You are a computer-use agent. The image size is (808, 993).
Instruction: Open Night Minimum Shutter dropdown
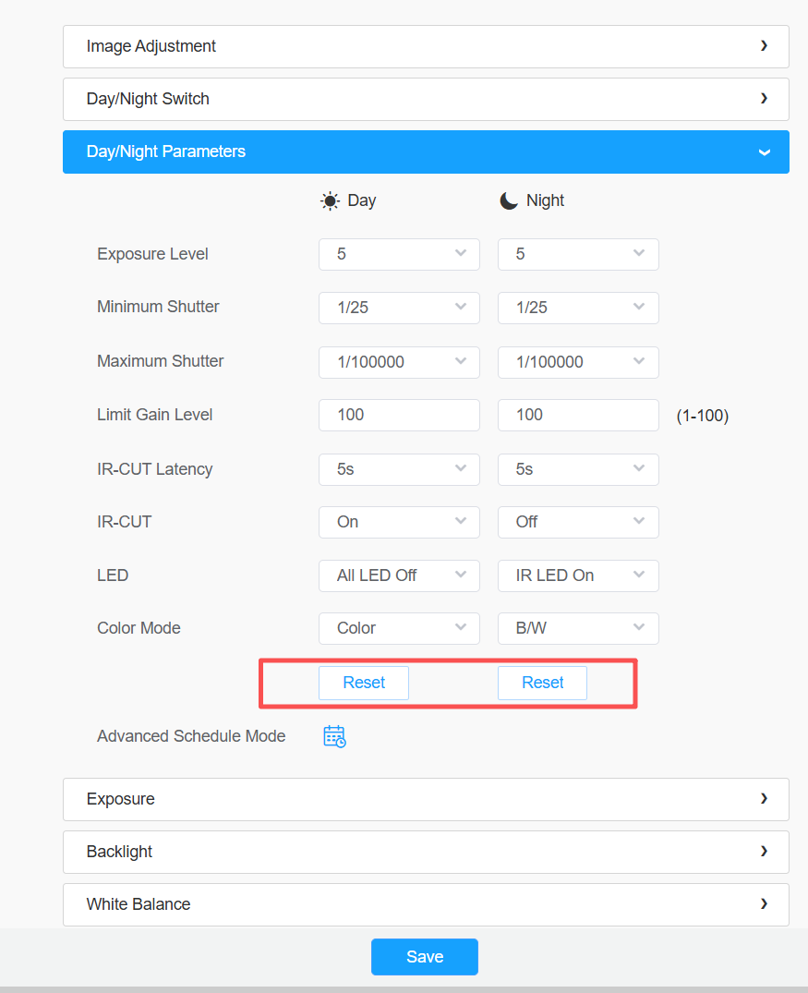578,308
